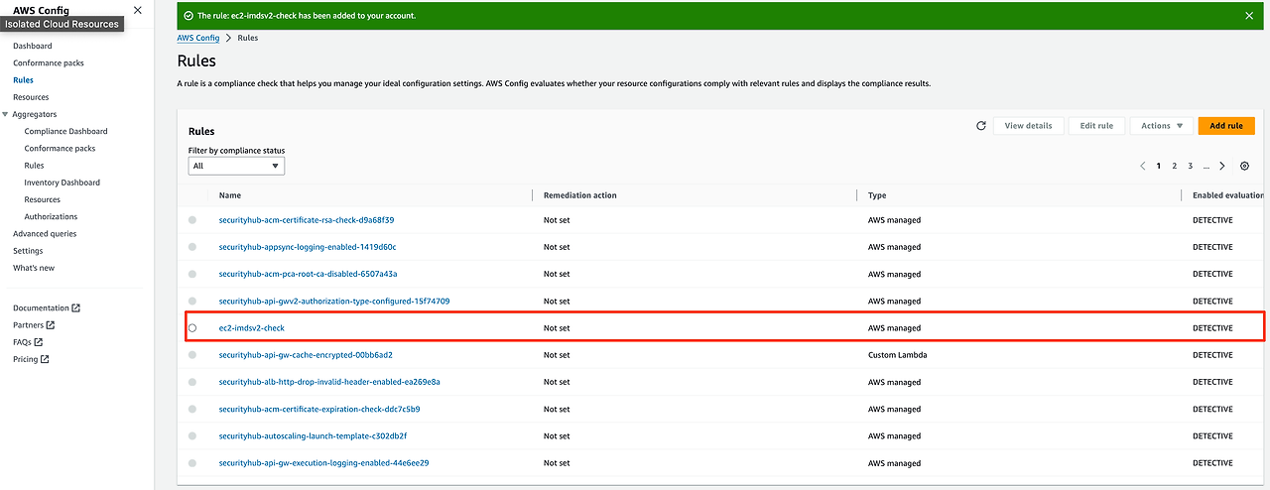Select radio button for securityhub-alb-http-drop-invalid-header-enabled rule
This screenshot has width=1270, height=490.
pos(192,382)
